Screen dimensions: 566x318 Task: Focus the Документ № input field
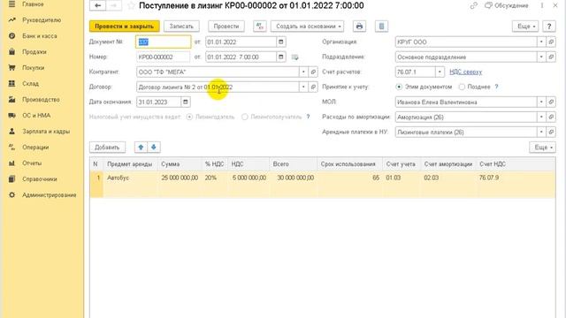coord(164,42)
